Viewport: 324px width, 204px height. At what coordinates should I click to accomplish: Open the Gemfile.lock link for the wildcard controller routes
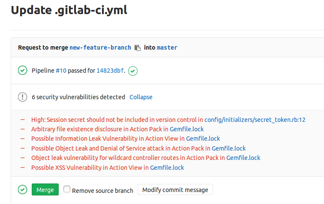click(x=243, y=158)
